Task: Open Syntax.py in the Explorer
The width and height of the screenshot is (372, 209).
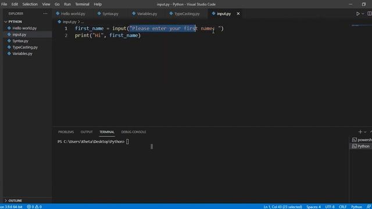Action: point(20,41)
